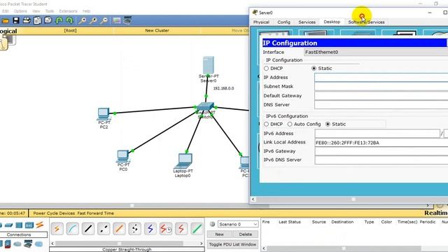
Task: Click the New scenario button
Action: pyautogui.click(x=219, y=234)
